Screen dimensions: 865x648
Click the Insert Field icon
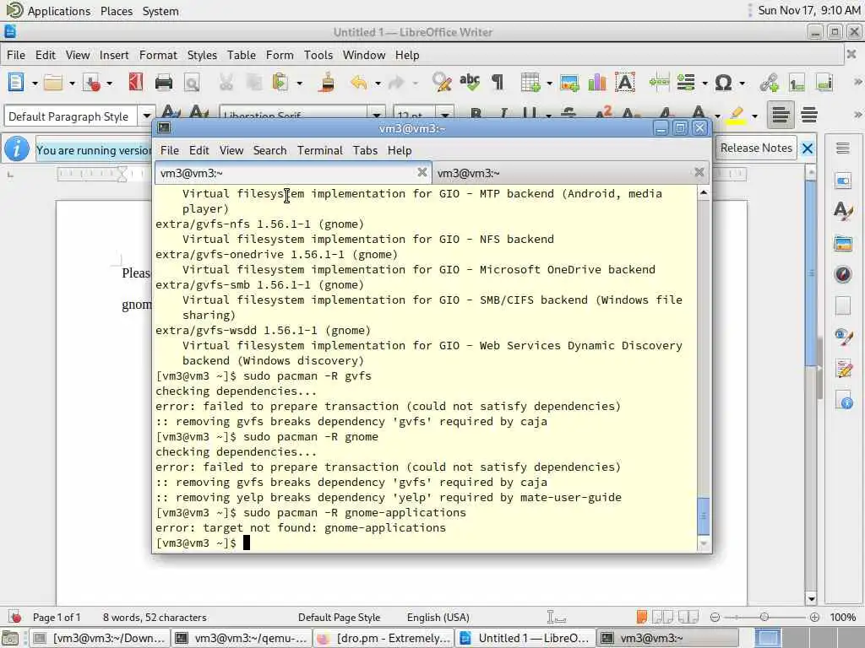686,83
